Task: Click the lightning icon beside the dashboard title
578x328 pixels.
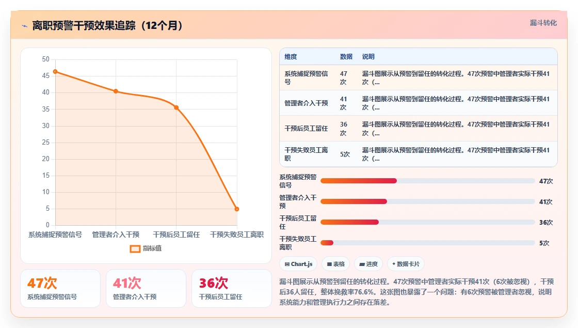Action: 25,26
